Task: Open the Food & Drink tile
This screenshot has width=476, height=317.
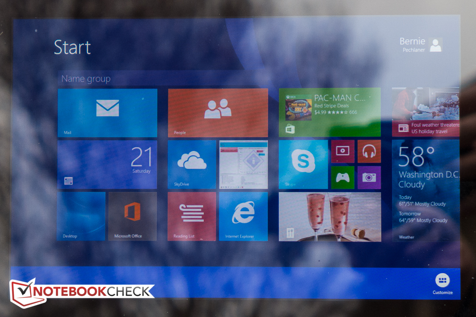Action: point(330,217)
